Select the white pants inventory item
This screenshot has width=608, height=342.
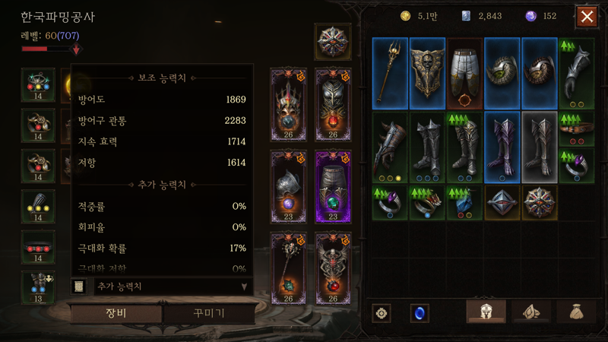464,73
